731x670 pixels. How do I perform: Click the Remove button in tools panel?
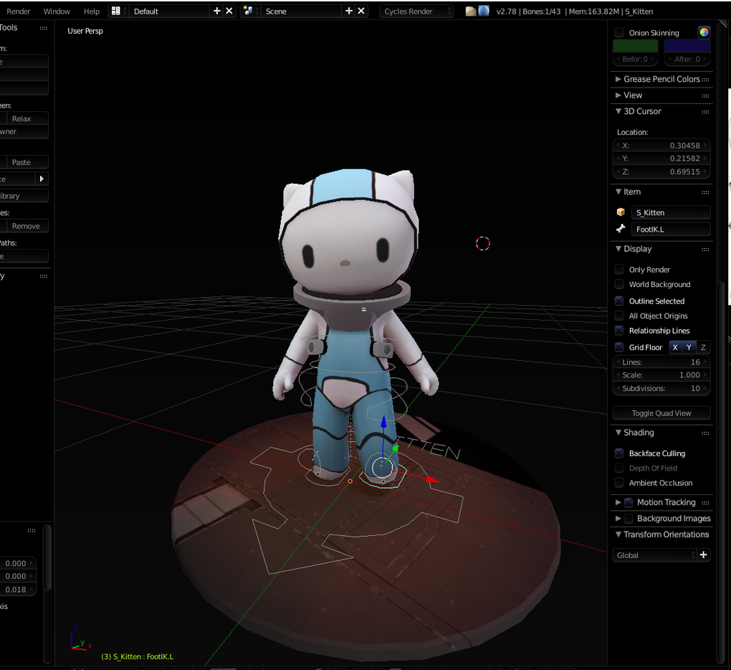[x=26, y=226]
